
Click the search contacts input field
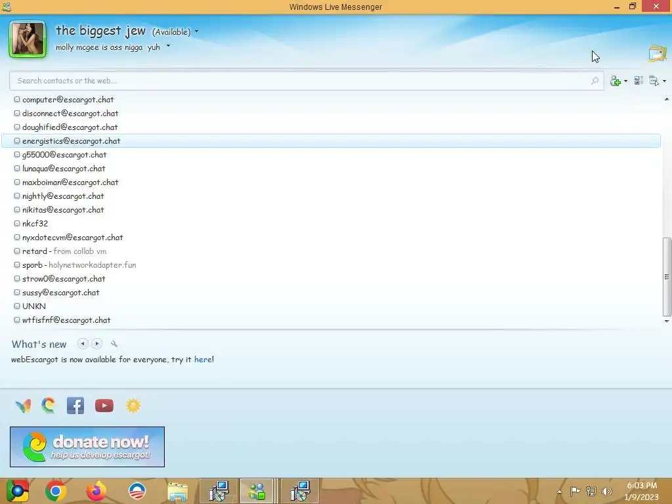point(306,81)
